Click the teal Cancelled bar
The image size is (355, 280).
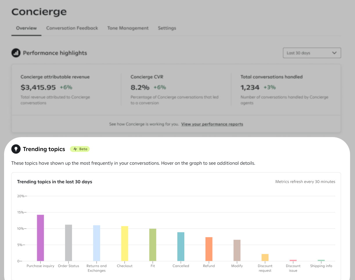pyautogui.click(x=181, y=247)
